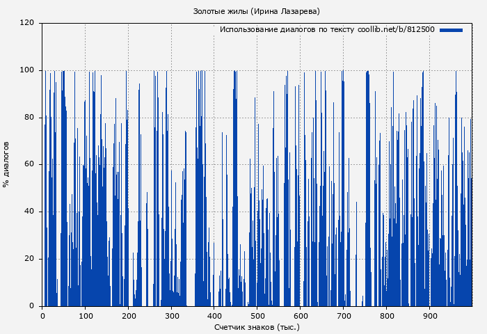Click the x-axis tick label 500
487x334 pixels.
[x=258, y=316]
